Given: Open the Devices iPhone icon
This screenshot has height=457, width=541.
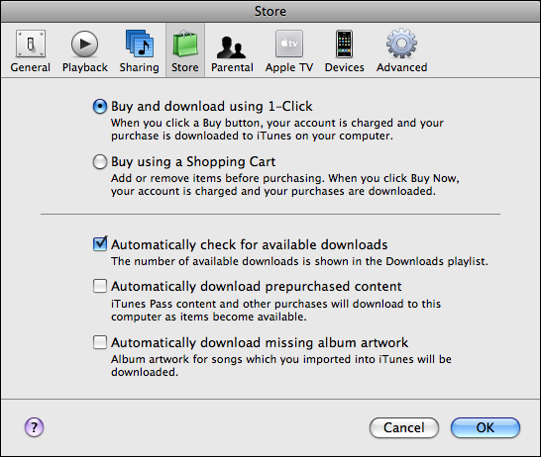Looking at the screenshot, I should 345,44.
